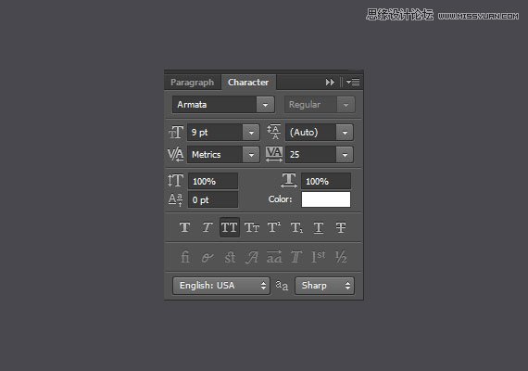The height and width of the screenshot is (371, 528).
Task: Toggle Faux Bold style
Action: coord(185,227)
